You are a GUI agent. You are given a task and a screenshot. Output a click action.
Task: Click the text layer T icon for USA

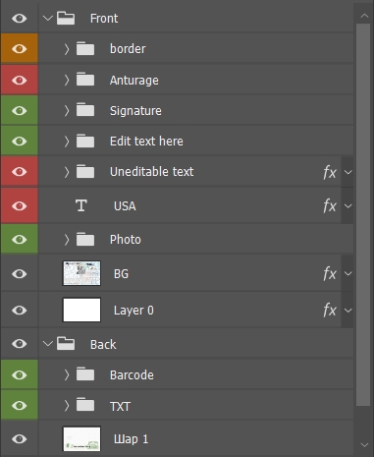tap(81, 205)
